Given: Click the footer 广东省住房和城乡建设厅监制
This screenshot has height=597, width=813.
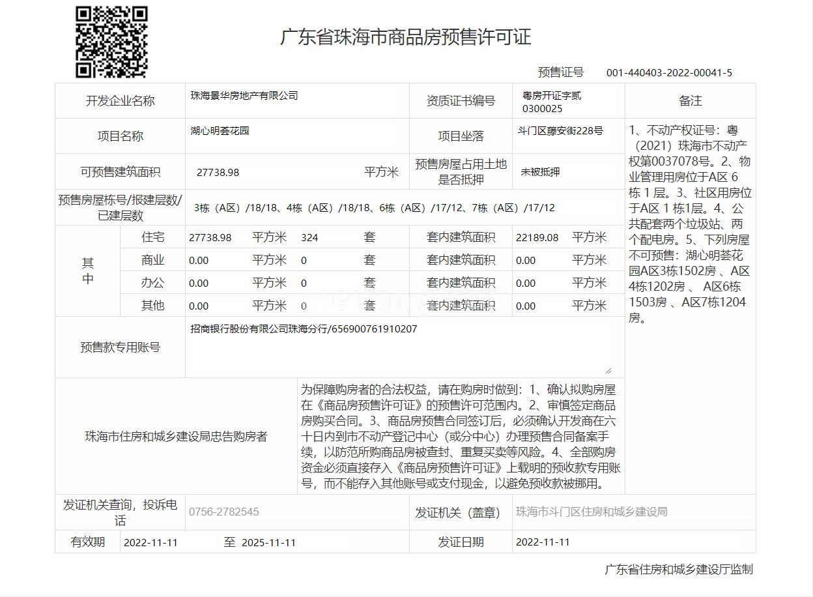Looking at the screenshot, I should pos(679,569).
